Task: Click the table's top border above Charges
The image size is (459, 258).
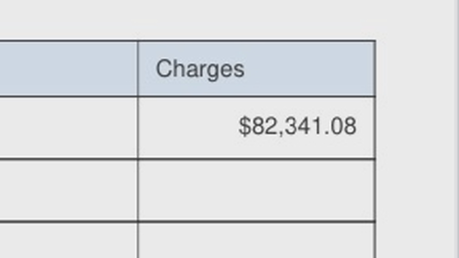Action: (x=256, y=41)
